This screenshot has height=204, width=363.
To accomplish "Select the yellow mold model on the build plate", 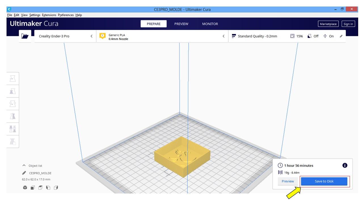I will point(182,157).
